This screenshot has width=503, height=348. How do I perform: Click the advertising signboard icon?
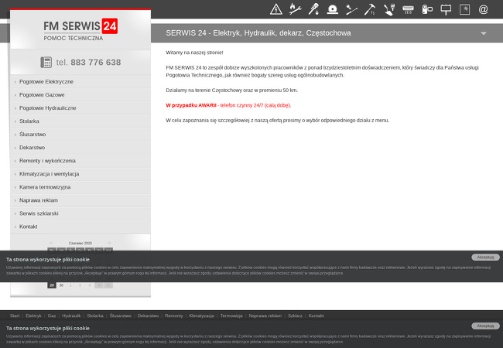(x=446, y=9)
